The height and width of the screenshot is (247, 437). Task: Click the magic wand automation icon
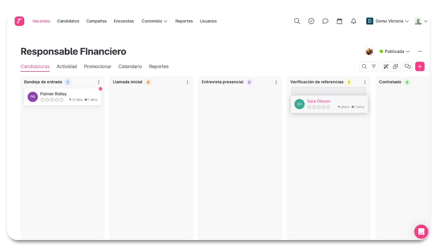coord(386,66)
